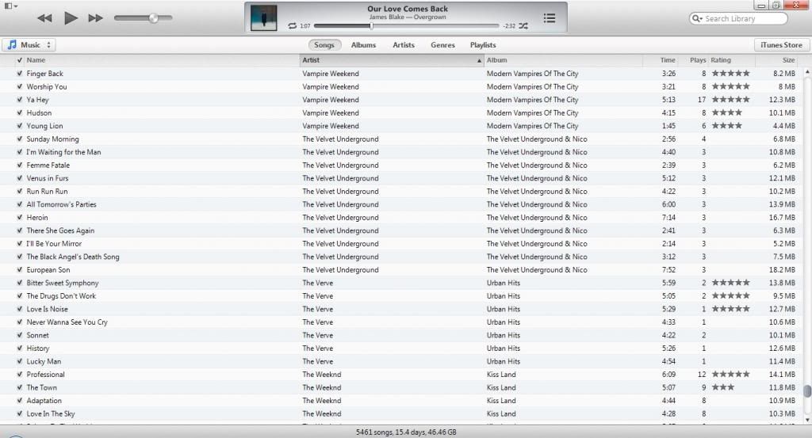Seek within the track progress bar
The height and width of the screenshot is (438, 812).
pos(407,26)
